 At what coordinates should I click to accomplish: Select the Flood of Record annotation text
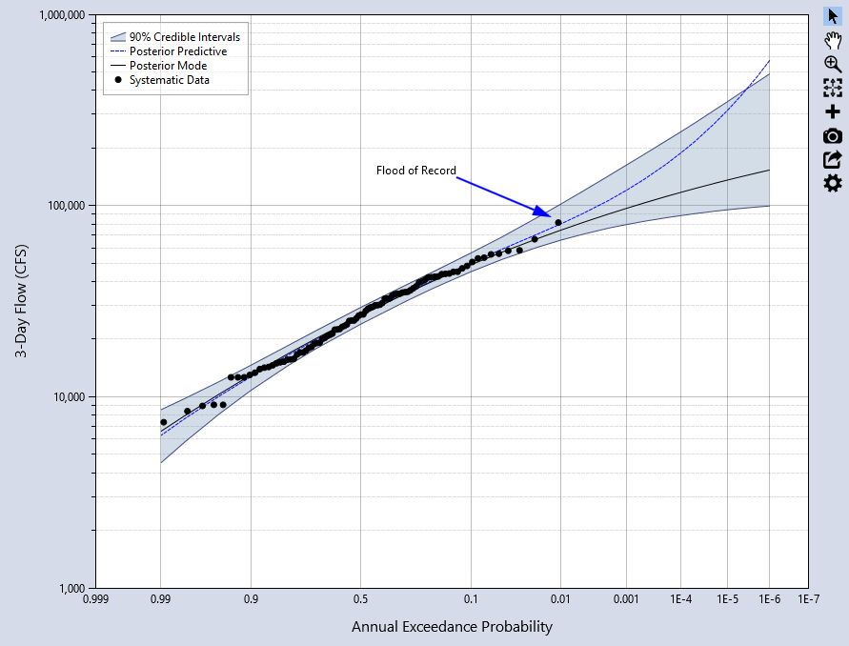416,171
